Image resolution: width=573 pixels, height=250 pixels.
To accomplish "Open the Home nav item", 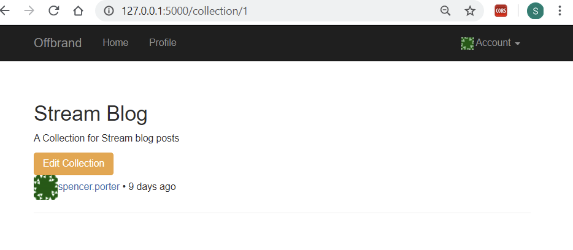I will click(115, 43).
